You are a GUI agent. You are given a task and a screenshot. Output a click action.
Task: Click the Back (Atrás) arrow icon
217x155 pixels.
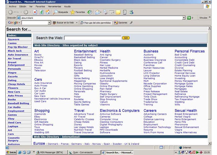pyautogui.click(x=10, y=12)
